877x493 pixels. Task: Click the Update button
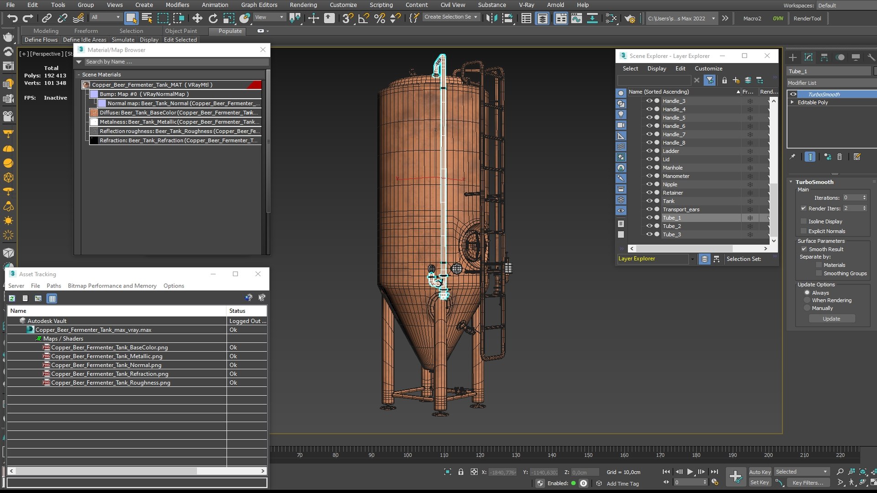[x=831, y=319]
